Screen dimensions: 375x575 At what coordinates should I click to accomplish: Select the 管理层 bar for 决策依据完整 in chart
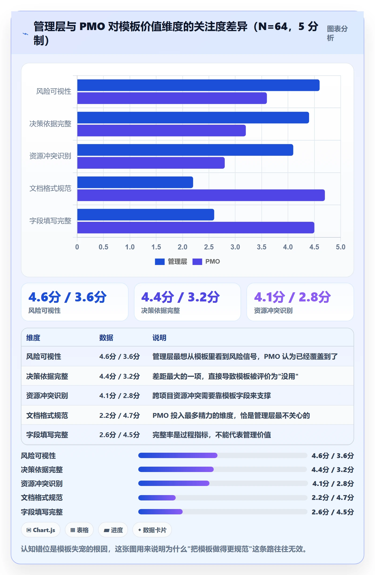(193, 118)
